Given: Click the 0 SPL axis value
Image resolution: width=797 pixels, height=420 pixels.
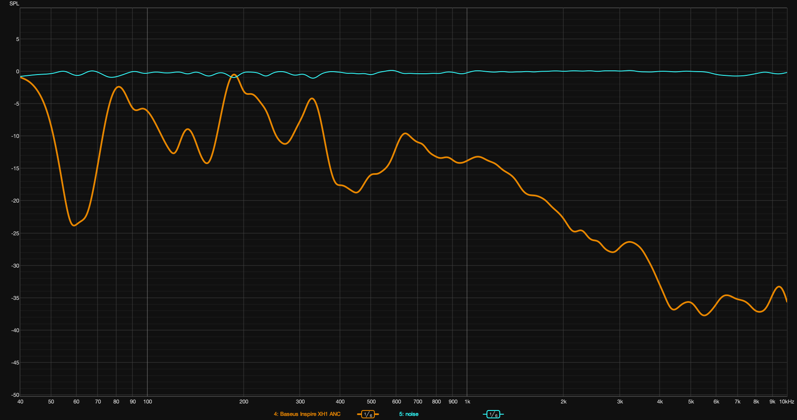Looking at the screenshot, I should click(17, 72).
